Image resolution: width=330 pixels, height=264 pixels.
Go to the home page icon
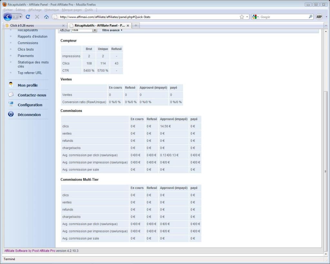pyautogui.click(x=46, y=17)
